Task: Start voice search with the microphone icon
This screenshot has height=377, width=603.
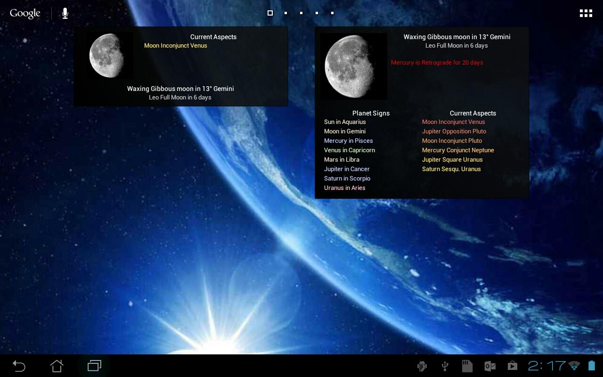Action: (65, 13)
